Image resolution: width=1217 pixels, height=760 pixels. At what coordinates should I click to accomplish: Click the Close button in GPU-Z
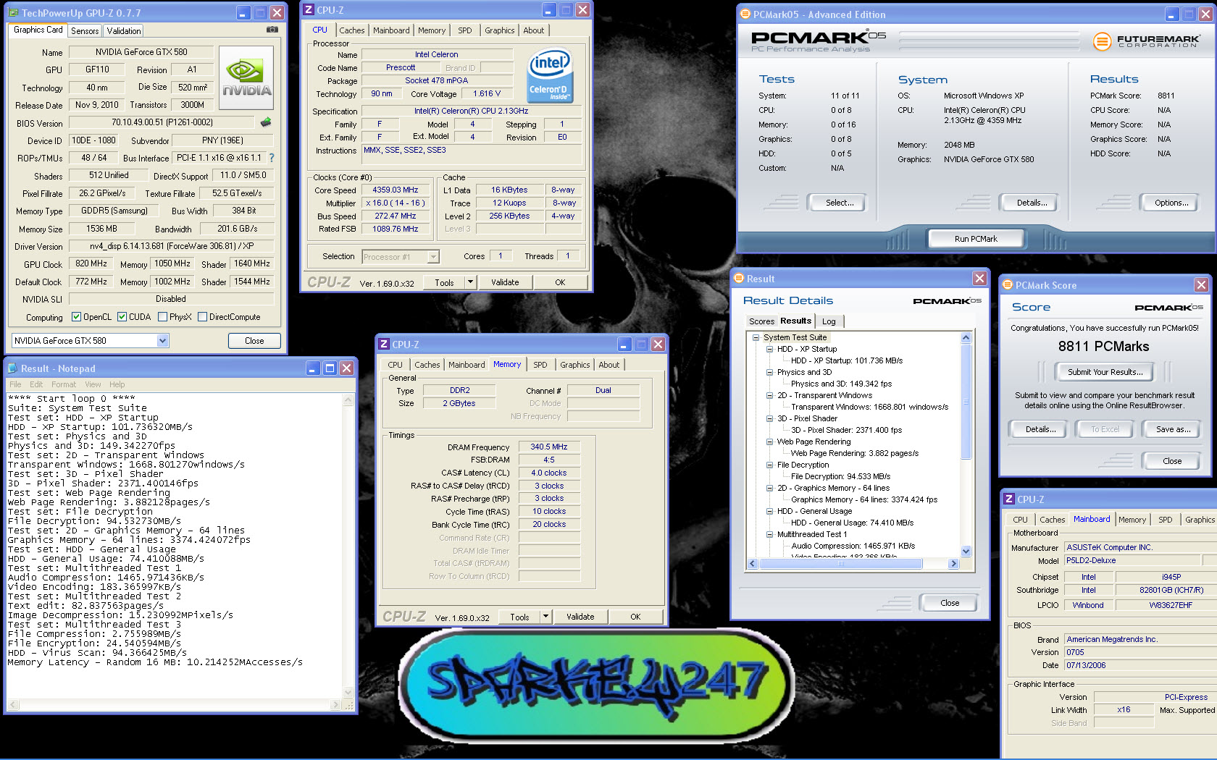254,341
